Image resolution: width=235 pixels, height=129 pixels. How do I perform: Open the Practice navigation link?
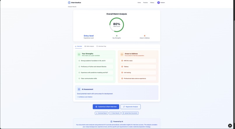click(x=145, y=3)
